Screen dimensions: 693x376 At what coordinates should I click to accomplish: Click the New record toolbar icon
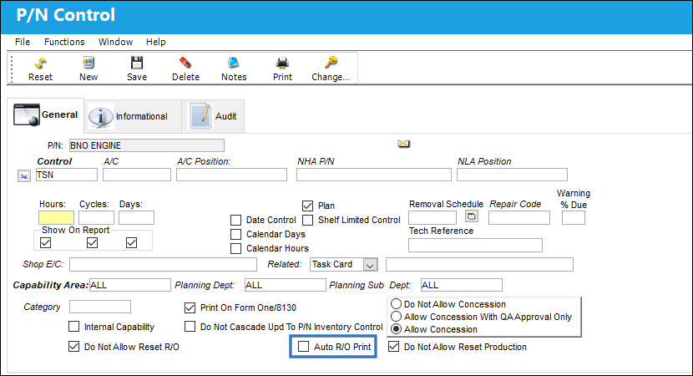tap(89, 63)
